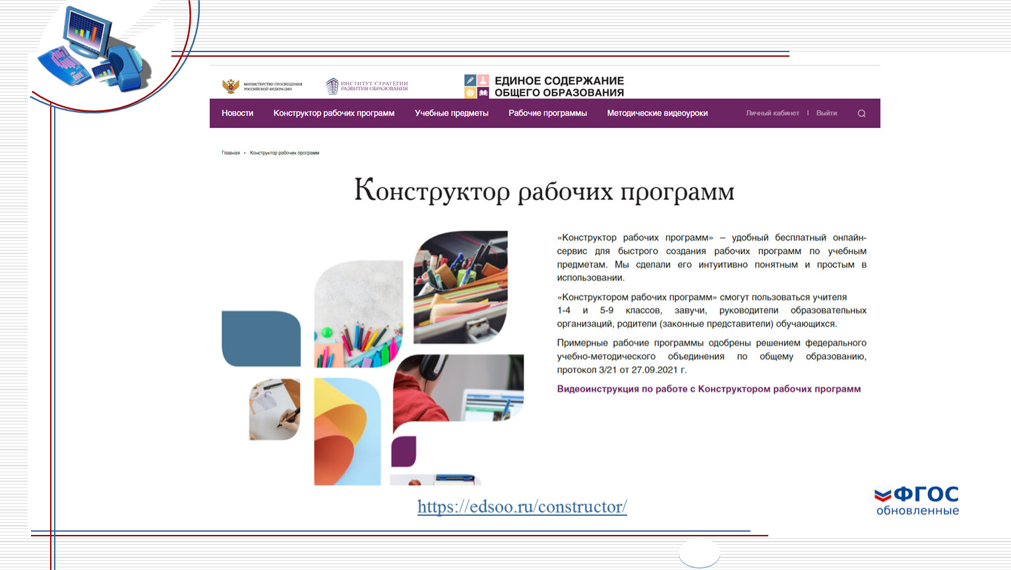The width and height of the screenshot is (1011, 570).
Task: Click the Выйти logout link
Action: pyautogui.click(x=826, y=113)
